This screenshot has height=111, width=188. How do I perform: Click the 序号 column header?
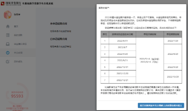105,34
